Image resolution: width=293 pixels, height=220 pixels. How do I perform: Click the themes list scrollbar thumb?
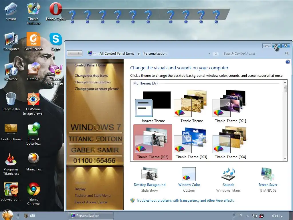point(285,88)
